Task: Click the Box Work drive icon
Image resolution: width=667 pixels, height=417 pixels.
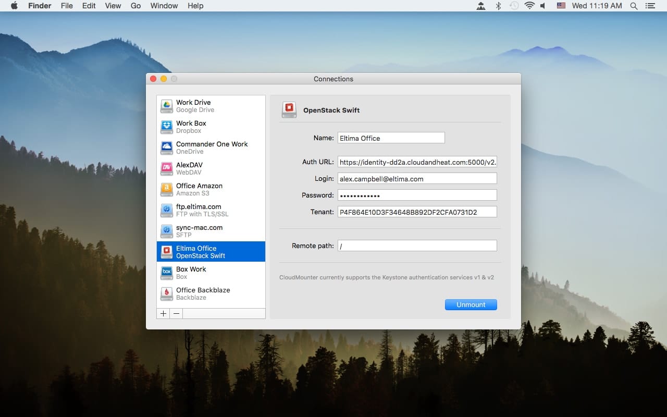Action: click(x=166, y=273)
